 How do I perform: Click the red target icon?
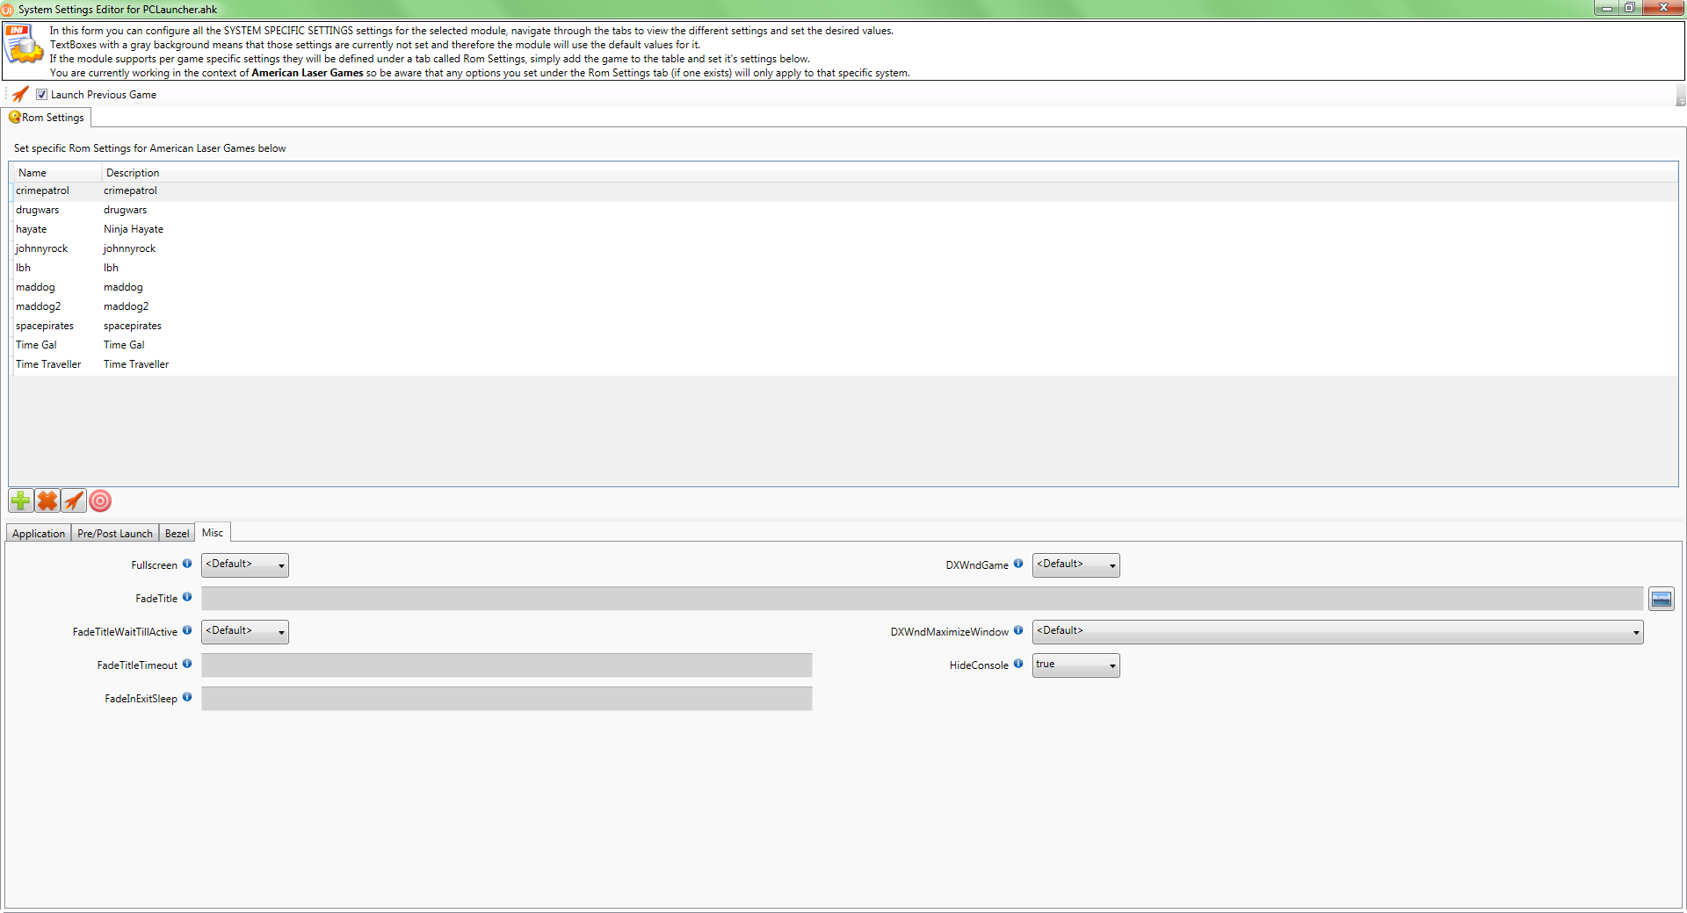point(101,501)
